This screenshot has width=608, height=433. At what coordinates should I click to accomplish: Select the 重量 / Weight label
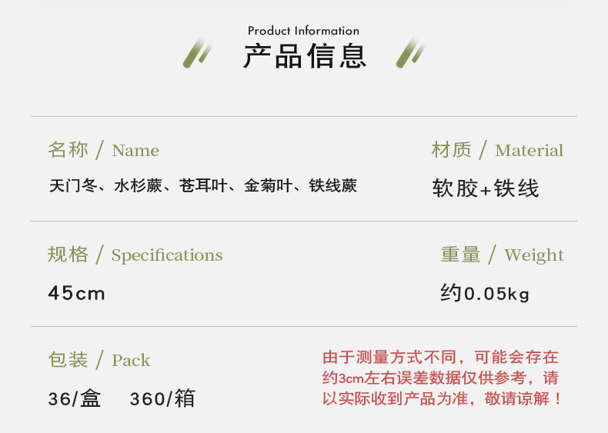tap(502, 255)
